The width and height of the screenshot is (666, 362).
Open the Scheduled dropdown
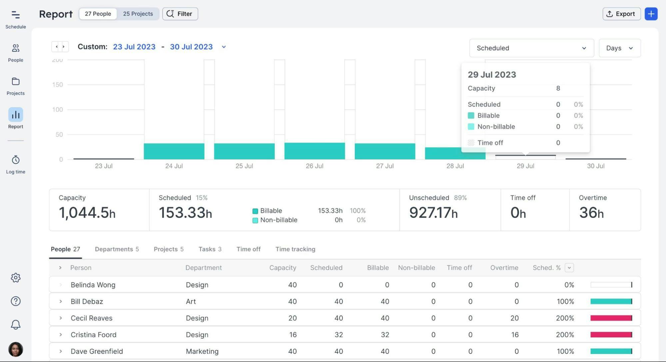531,48
